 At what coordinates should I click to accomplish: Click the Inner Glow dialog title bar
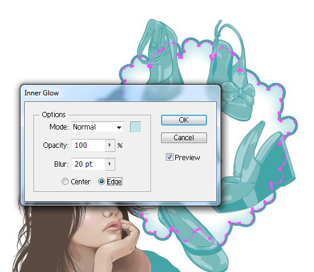point(120,93)
